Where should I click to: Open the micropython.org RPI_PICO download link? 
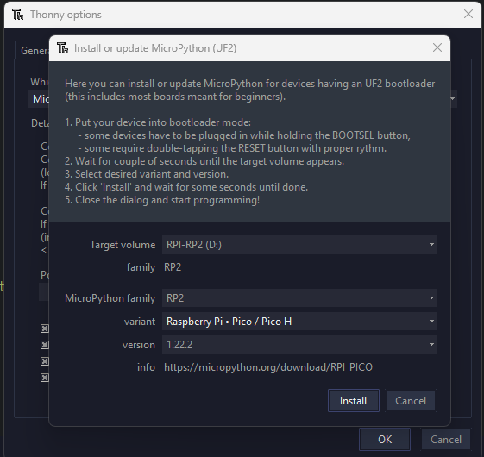(268, 367)
